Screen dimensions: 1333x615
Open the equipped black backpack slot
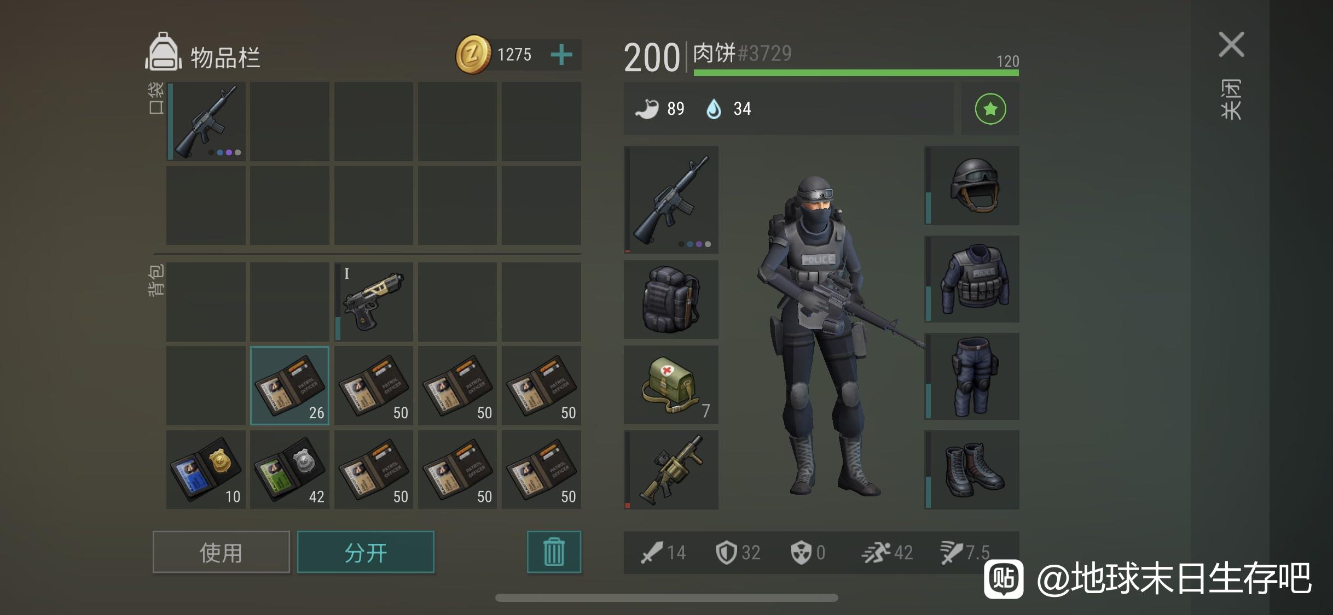point(671,300)
